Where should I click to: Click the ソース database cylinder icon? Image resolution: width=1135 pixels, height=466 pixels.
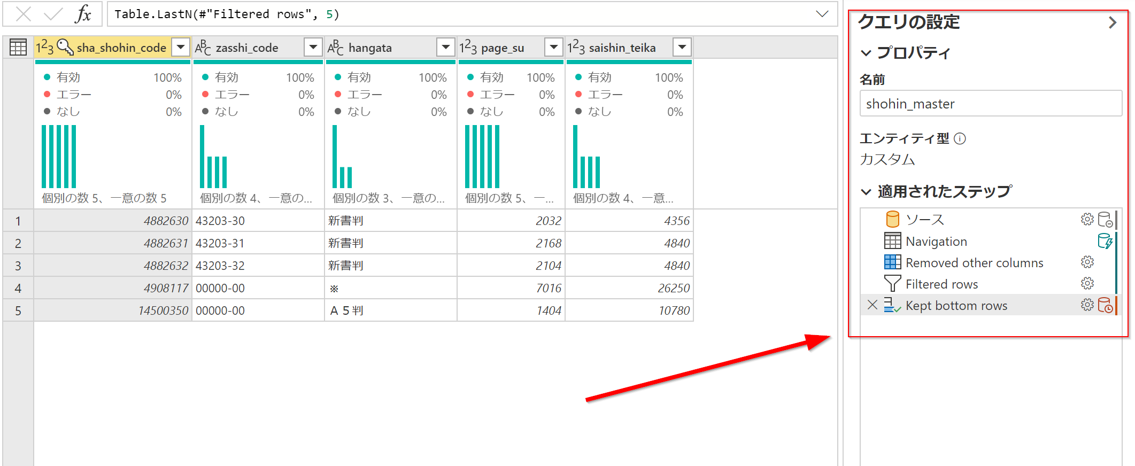[x=892, y=219]
